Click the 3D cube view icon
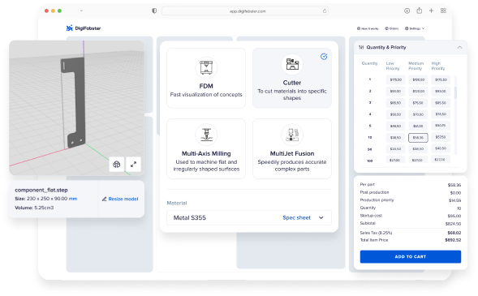 pos(116,165)
